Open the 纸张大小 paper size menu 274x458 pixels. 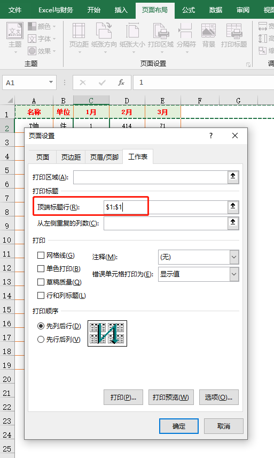point(132,37)
